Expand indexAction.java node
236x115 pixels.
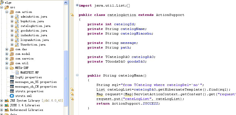click(12, 35)
